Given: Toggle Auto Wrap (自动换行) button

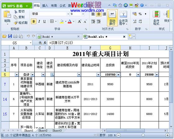Looking at the screenshot, I should click(112, 18).
